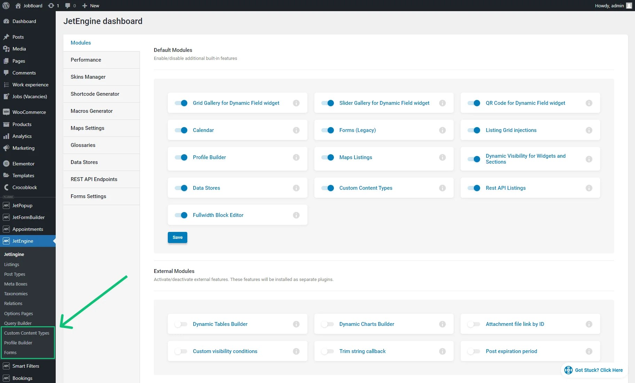Open the Skins Manager settings tab
The height and width of the screenshot is (383, 635).
coord(88,77)
